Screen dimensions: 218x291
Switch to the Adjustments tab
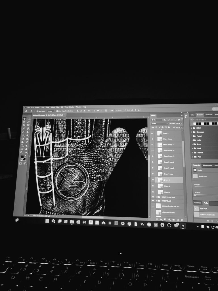(207, 165)
